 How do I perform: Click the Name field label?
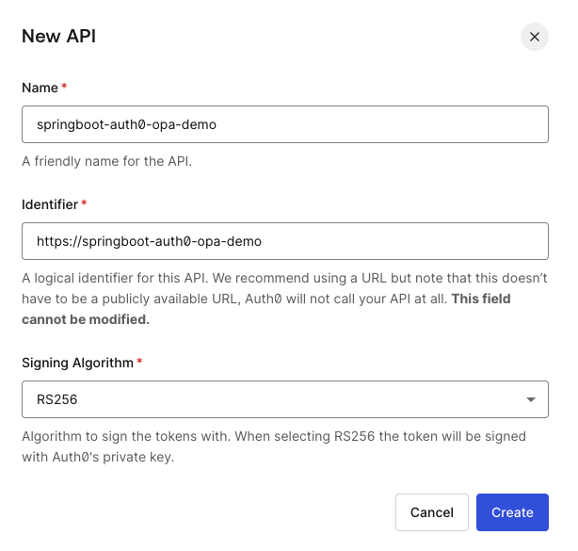(x=40, y=88)
